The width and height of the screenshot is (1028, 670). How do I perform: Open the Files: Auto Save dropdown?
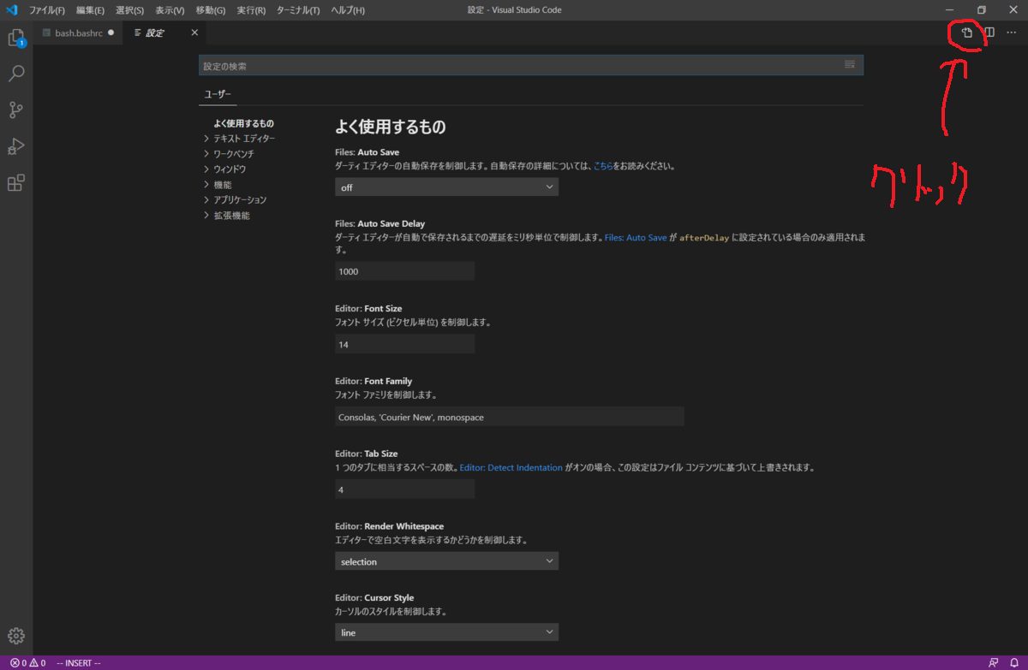446,187
